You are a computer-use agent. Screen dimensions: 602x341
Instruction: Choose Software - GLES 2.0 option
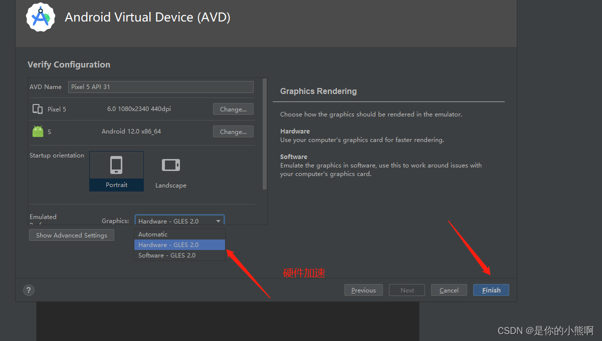coord(179,255)
